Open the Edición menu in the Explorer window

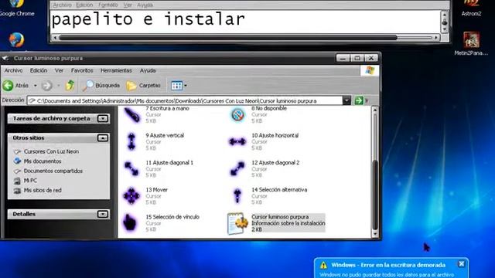tap(39, 70)
